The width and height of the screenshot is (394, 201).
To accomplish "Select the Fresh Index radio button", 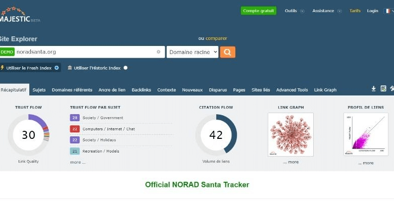I will tap(57, 68).
